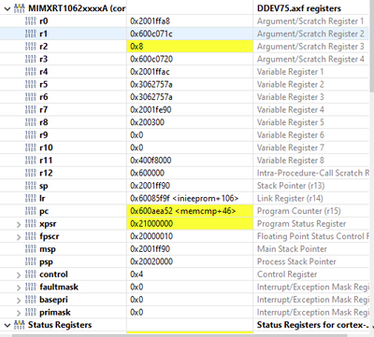The height and width of the screenshot is (337, 374).
Task: Expand the primask register
Action: pyautogui.click(x=19, y=313)
